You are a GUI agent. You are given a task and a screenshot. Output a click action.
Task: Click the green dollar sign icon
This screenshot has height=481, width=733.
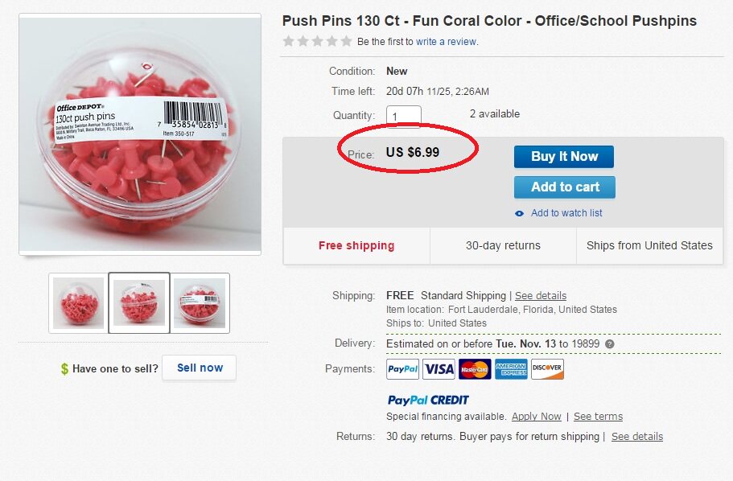tap(64, 369)
